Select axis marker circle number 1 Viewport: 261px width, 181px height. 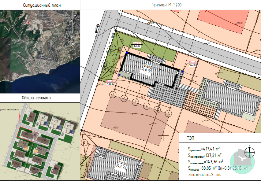pos(114,95)
